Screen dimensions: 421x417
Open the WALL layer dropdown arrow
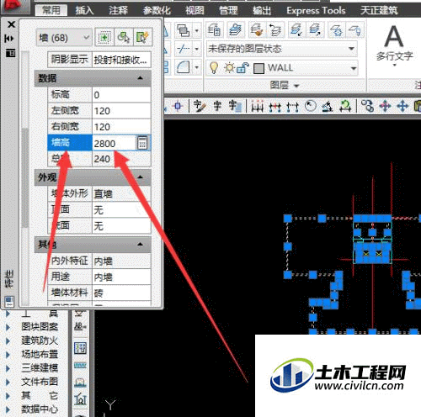point(354,68)
